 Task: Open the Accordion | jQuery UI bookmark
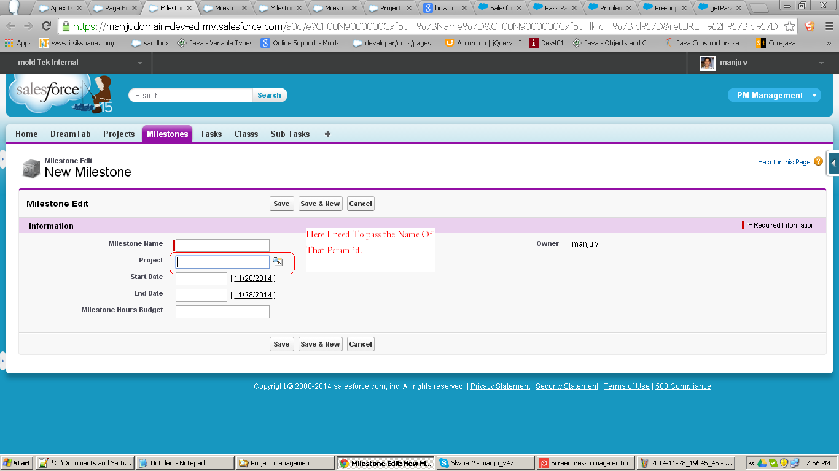(x=483, y=43)
